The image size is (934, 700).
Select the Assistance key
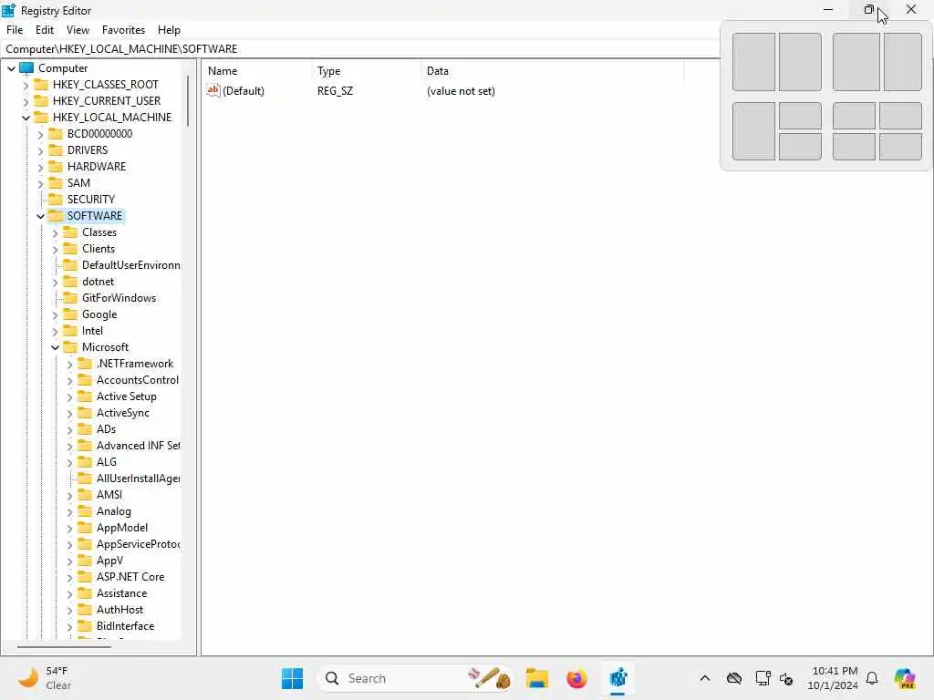(121, 592)
